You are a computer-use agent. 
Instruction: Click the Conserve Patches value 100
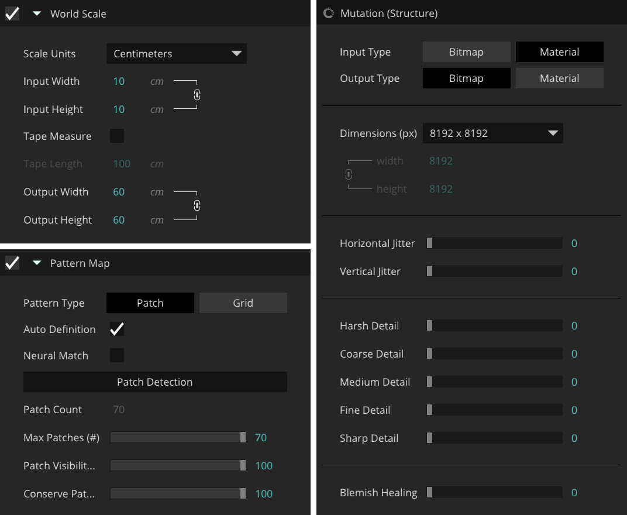point(264,494)
